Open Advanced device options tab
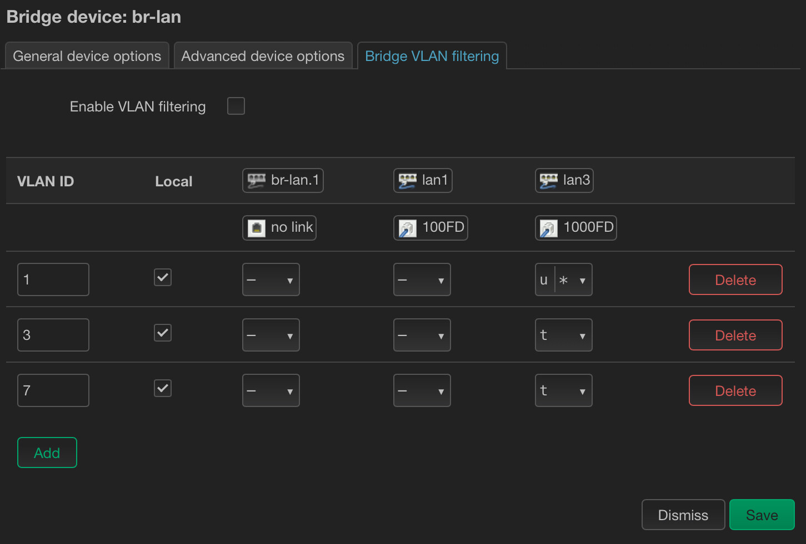The height and width of the screenshot is (544, 806). coord(263,56)
